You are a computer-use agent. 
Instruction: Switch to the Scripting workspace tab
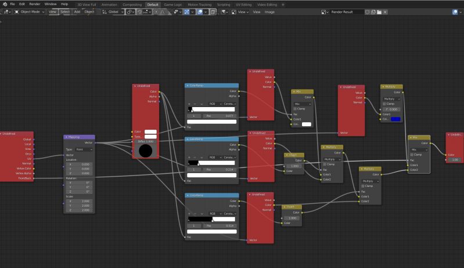[x=224, y=5]
